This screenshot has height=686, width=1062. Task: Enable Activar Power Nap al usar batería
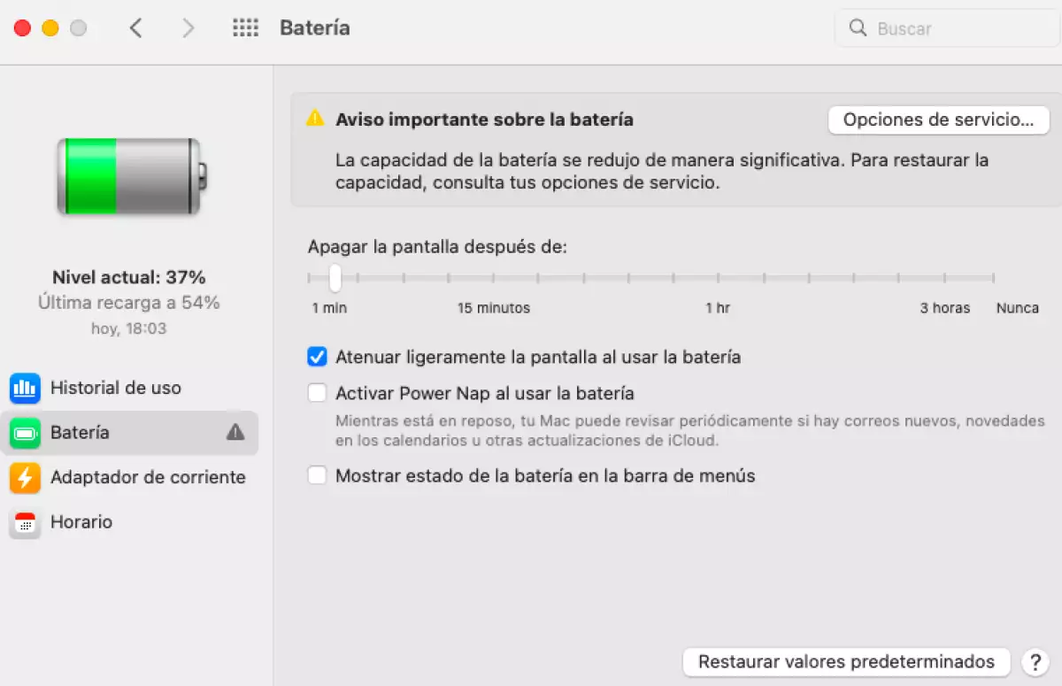(317, 393)
